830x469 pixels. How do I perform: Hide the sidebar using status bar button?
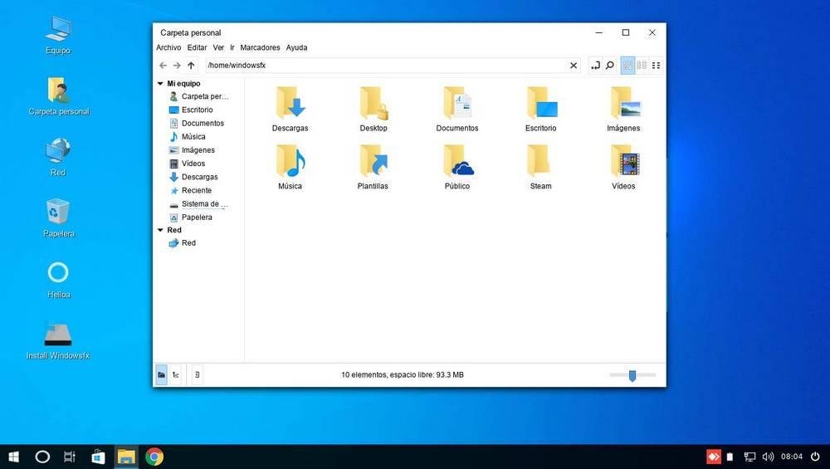tap(197, 374)
